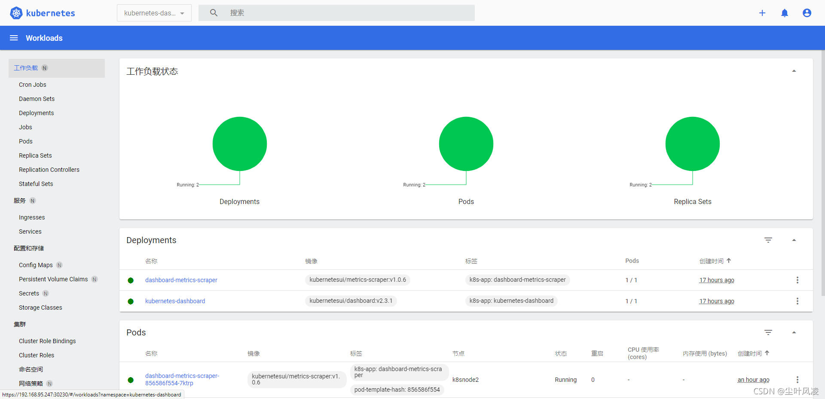Open 网络策略 in the sidebar
Image resolution: width=825 pixels, height=399 pixels.
coord(31,384)
